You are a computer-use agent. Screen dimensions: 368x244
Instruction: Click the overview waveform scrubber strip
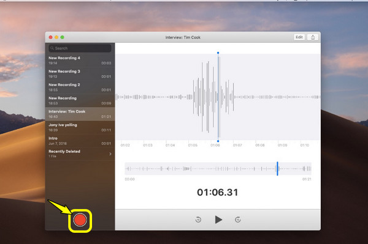coord(218,168)
